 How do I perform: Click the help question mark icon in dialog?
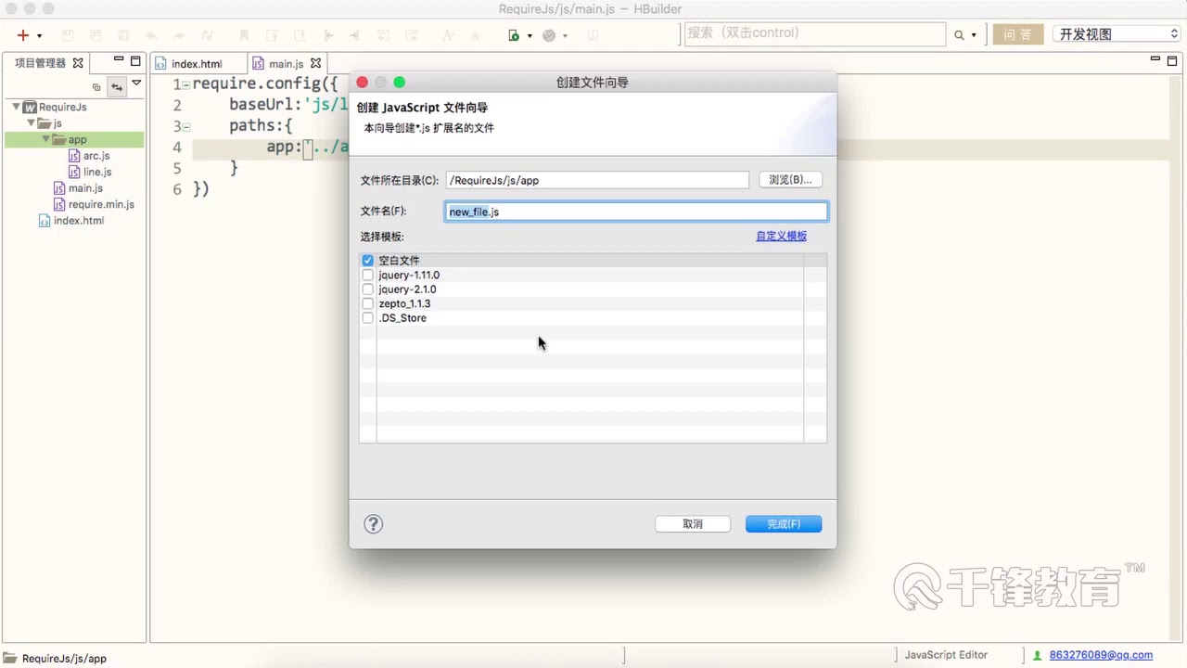tap(373, 524)
